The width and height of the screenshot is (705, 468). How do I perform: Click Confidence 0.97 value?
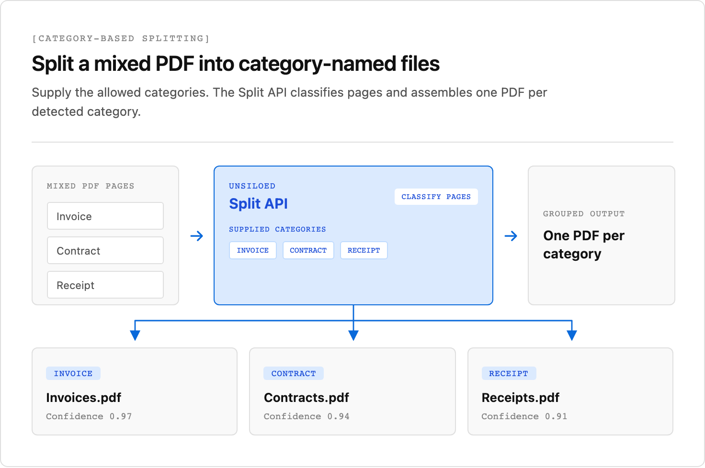[89, 416]
